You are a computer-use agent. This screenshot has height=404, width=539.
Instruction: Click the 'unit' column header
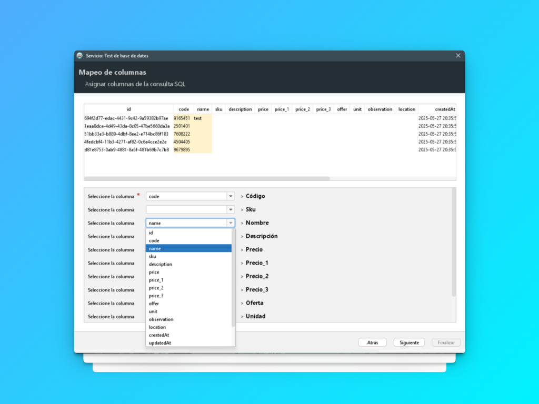357,109
